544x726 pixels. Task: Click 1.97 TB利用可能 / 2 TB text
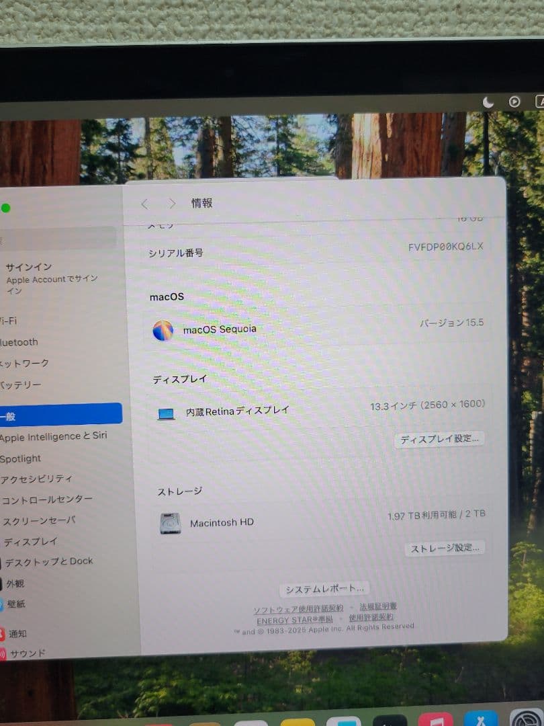tap(437, 514)
